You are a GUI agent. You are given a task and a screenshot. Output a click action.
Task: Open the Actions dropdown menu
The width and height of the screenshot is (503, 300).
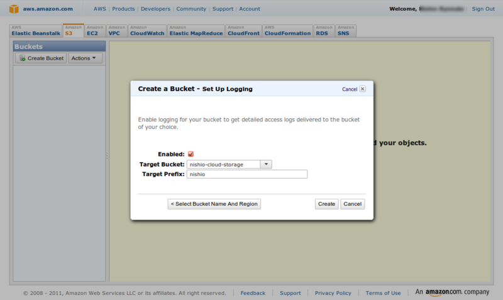pos(85,58)
